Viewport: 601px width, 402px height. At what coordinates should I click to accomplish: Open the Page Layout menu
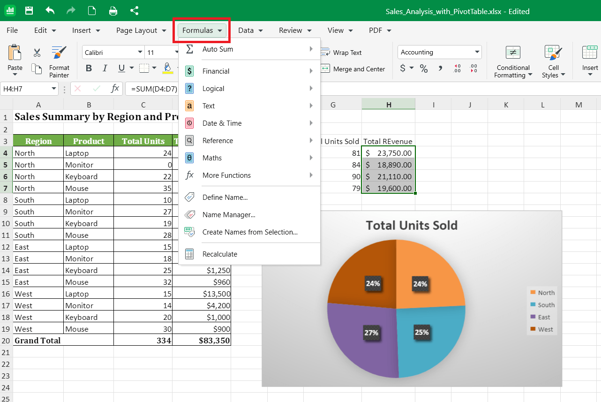click(141, 30)
